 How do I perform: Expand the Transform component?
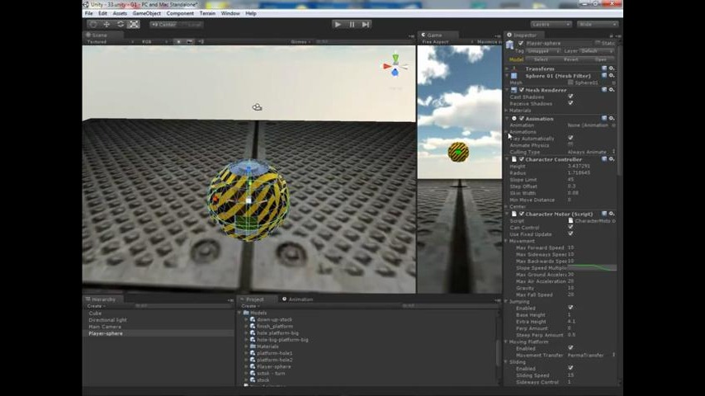point(508,68)
